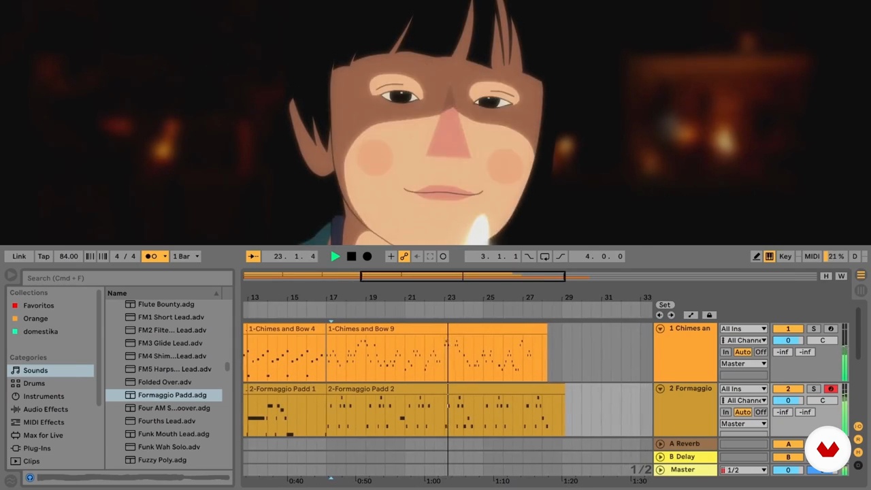The image size is (871, 490).
Task: Toggle the Automation Arm icon
Action: [x=404, y=257]
